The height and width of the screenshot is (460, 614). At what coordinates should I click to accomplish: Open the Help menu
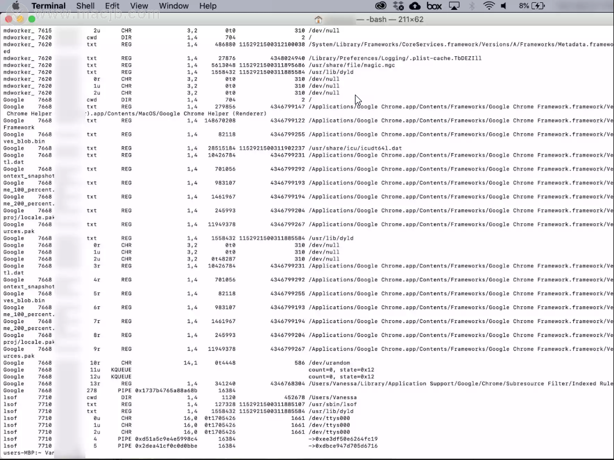click(207, 6)
